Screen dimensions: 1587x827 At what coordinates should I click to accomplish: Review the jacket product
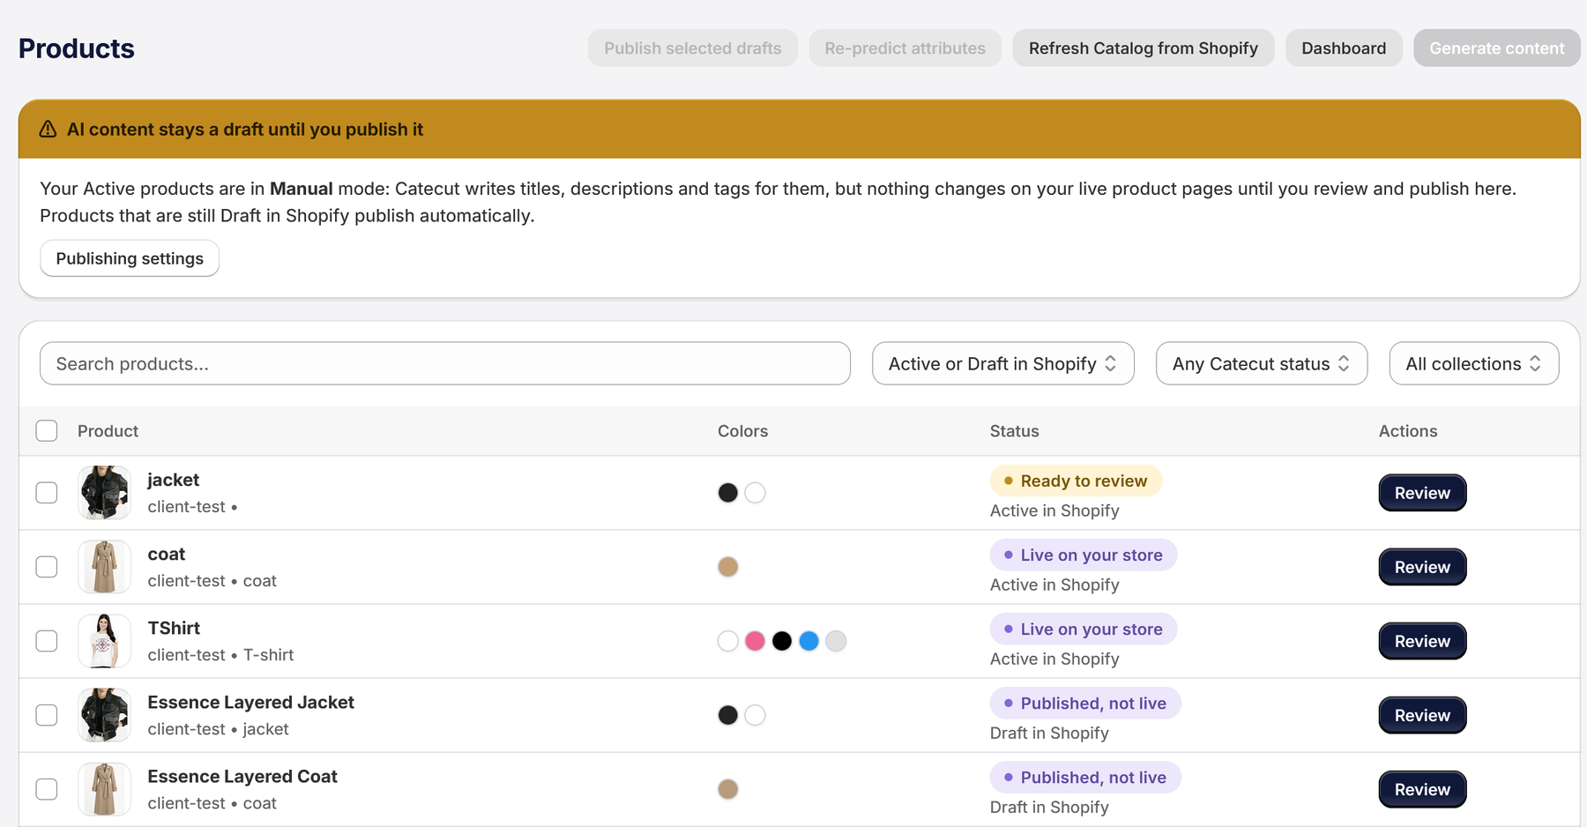coord(1422,493)
